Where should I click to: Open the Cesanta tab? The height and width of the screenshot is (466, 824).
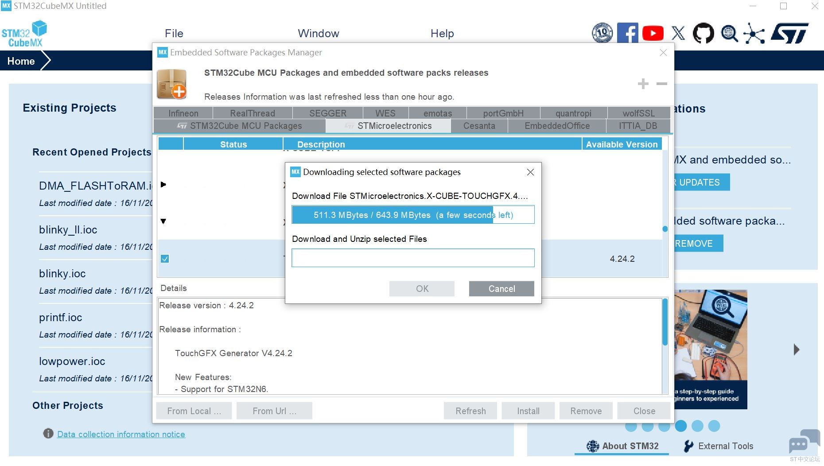479,126
